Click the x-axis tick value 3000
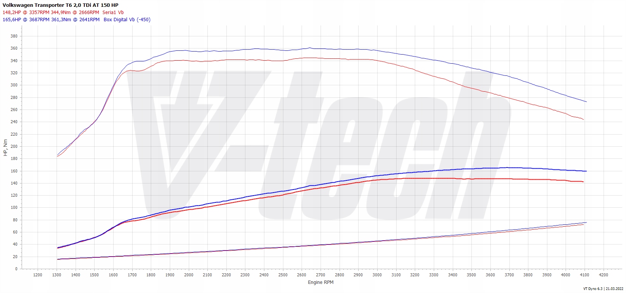Viewport: 626px width, 293px height. (377, 275)
